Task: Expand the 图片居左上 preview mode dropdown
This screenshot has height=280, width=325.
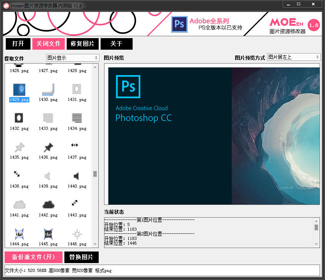Action: point(293,57)
